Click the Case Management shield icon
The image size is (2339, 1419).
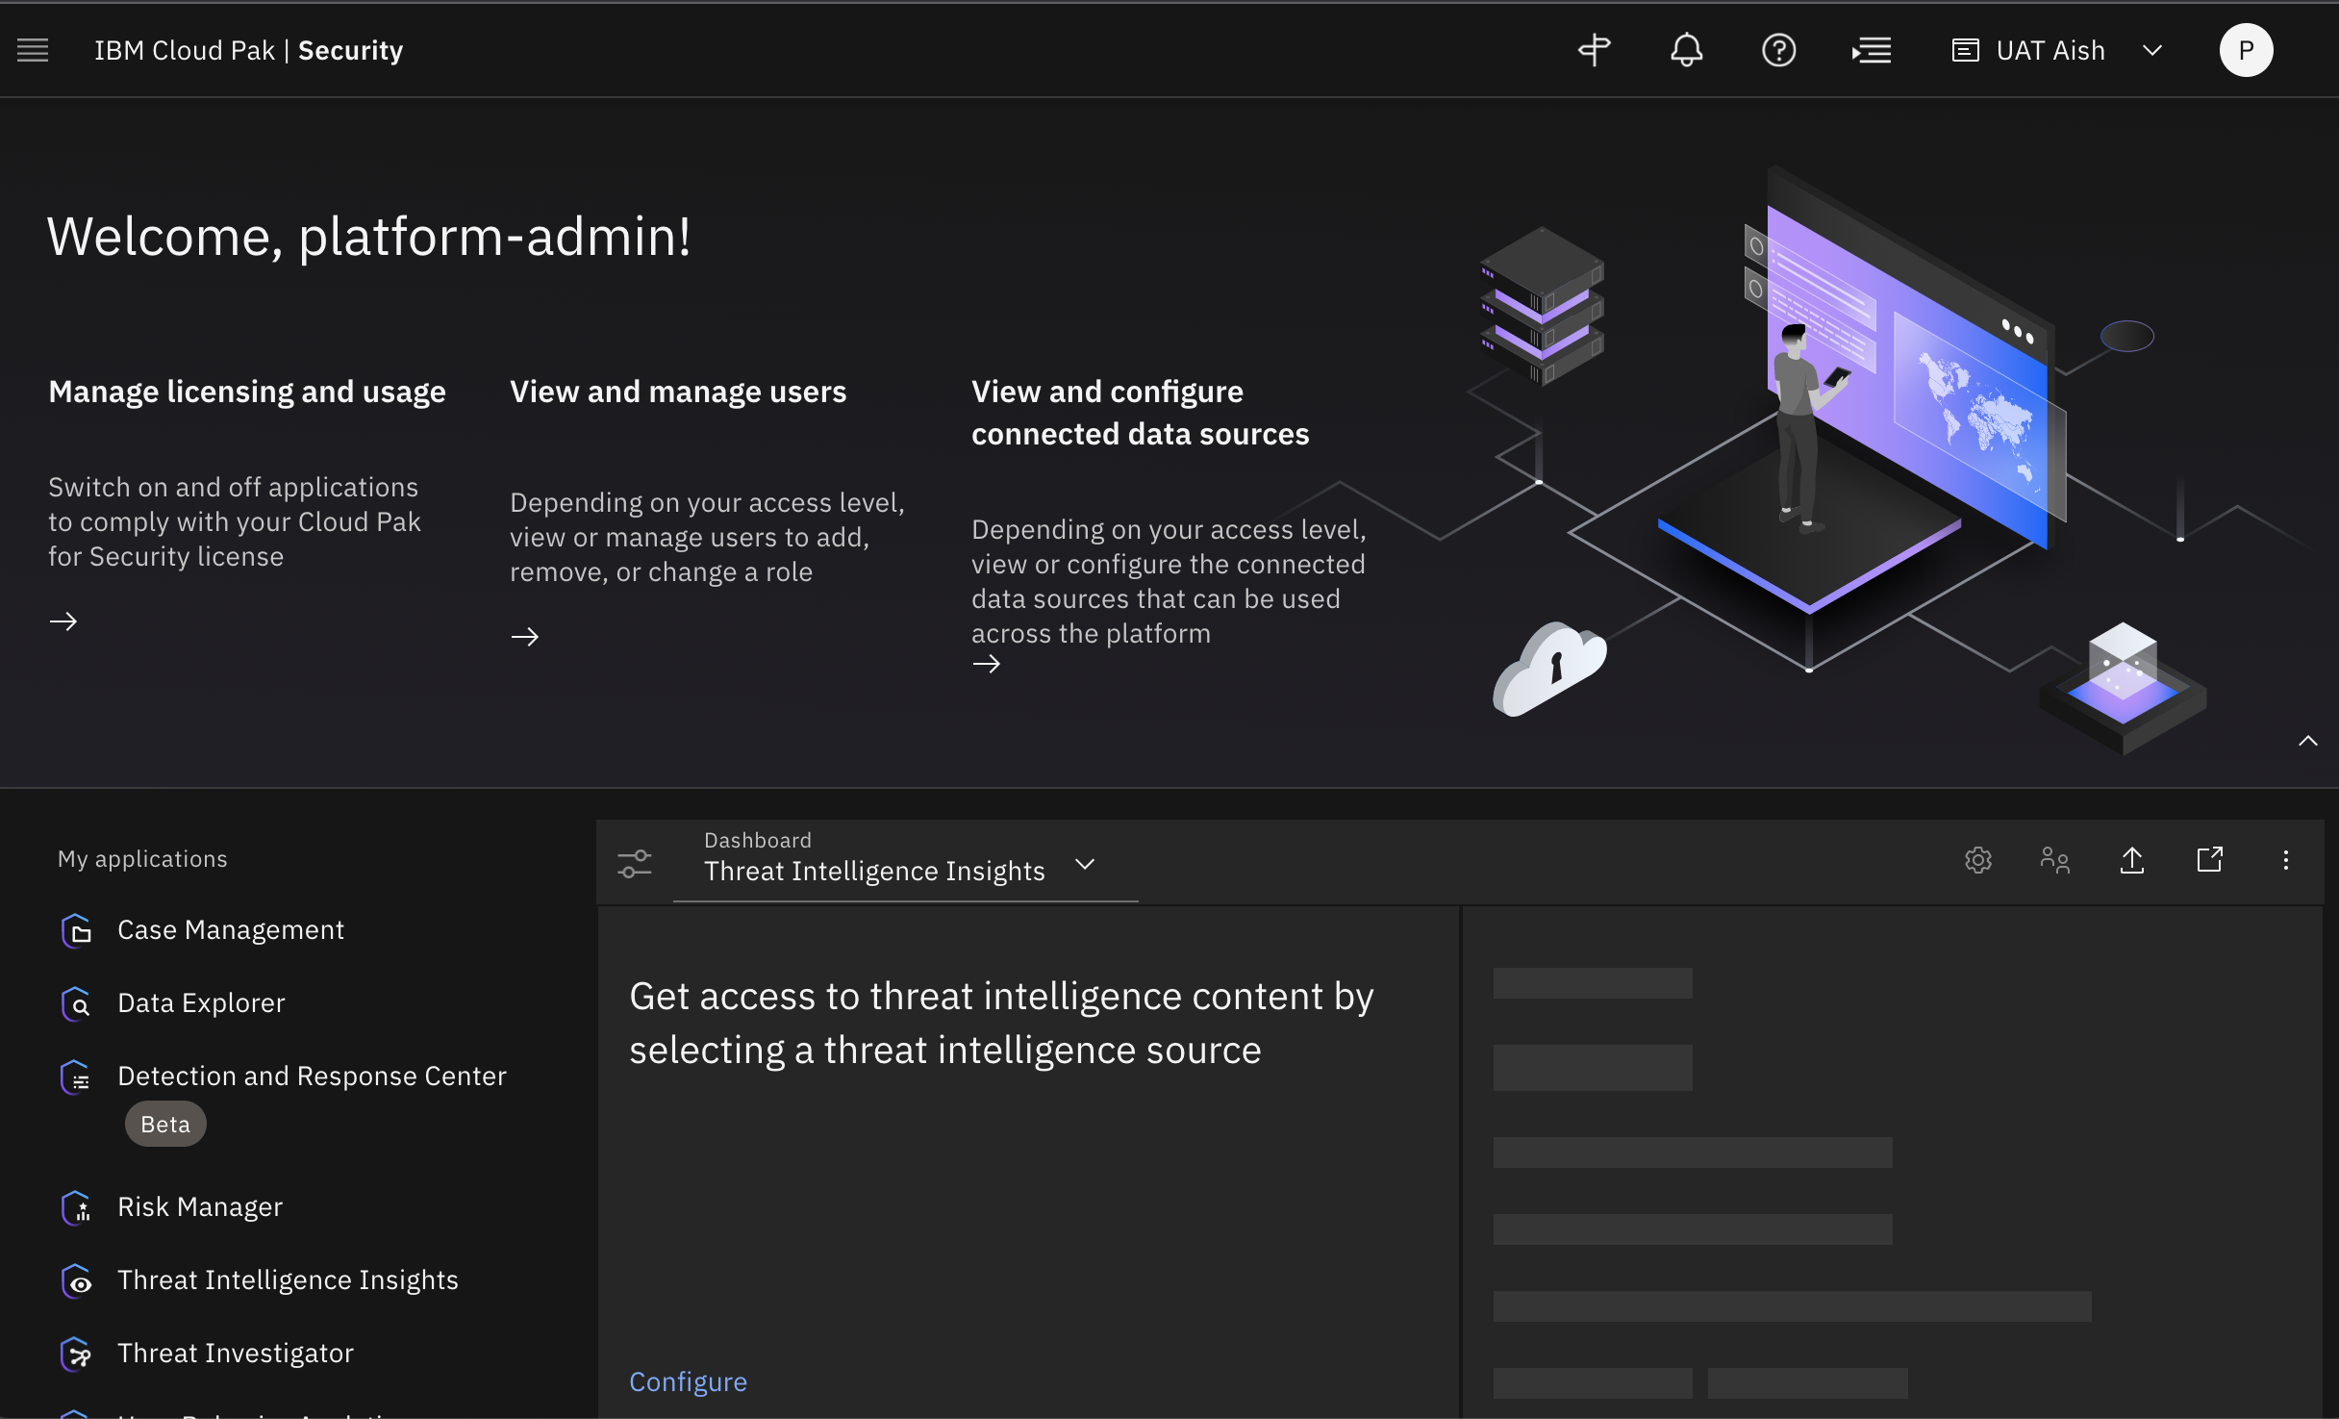coord(77,930)
